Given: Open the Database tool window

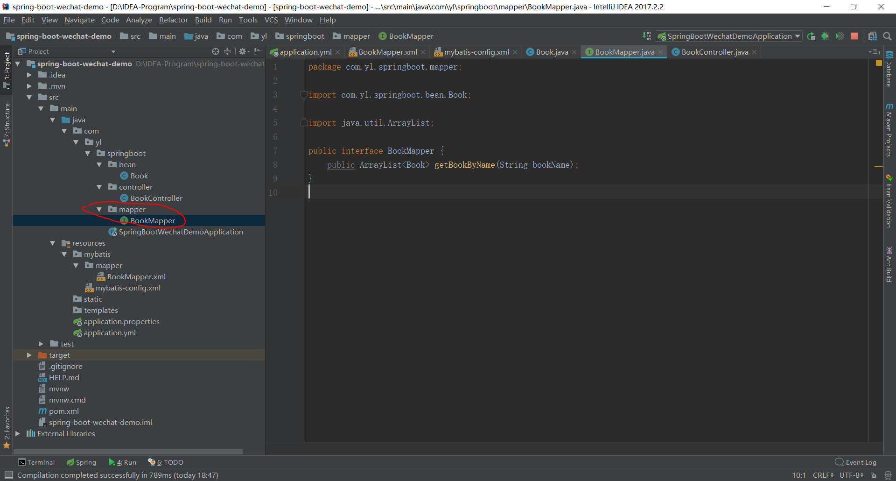Looking at the screenshot, I should (889, 69).
